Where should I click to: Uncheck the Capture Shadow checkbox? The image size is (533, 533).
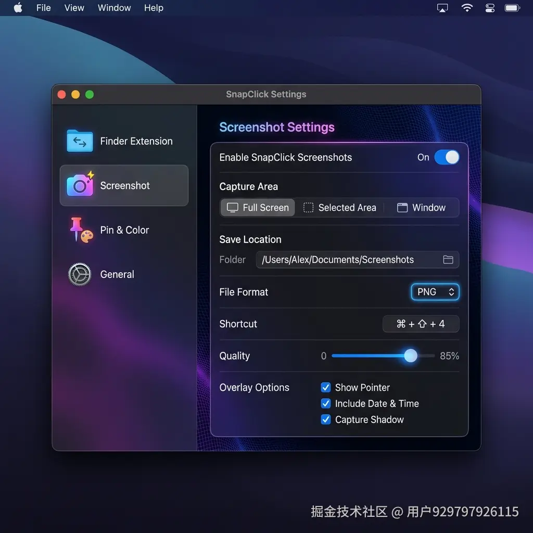(x=326, y=420)
